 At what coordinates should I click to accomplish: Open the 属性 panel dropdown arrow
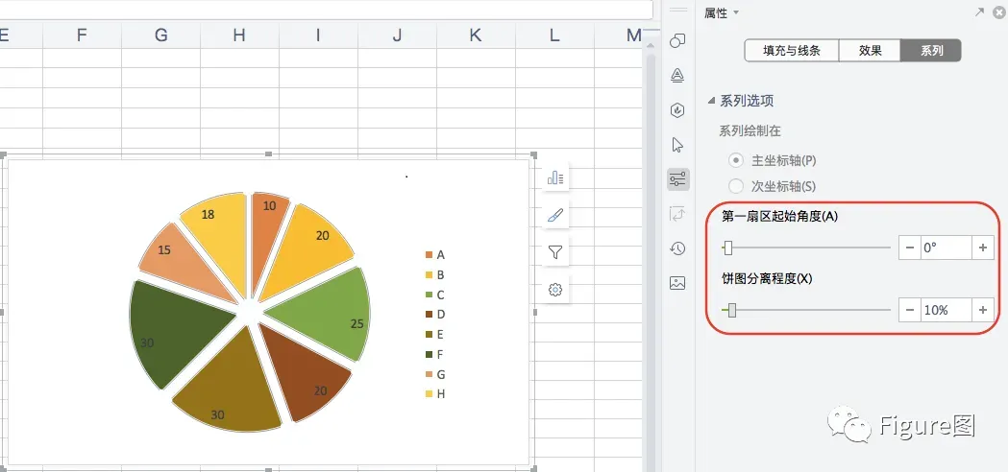point(736,12)
